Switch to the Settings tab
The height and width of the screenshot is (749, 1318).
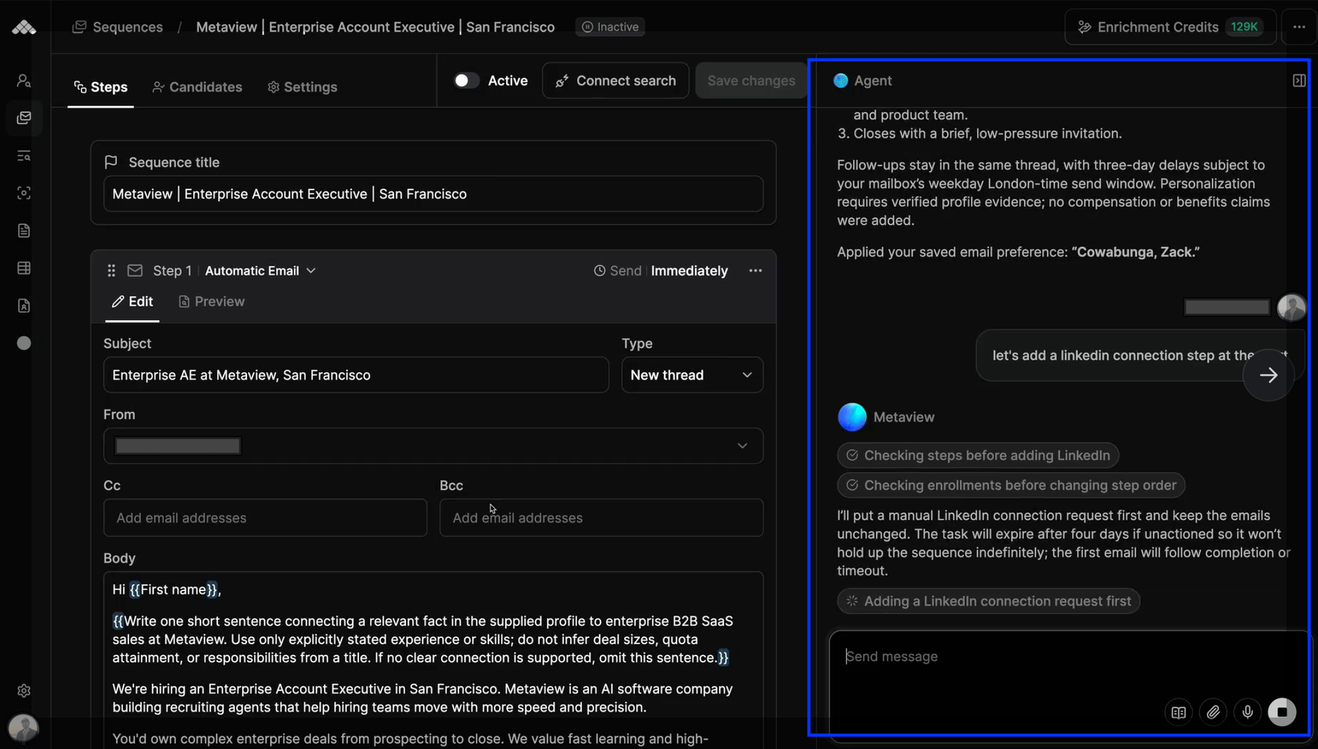[302, 87]
